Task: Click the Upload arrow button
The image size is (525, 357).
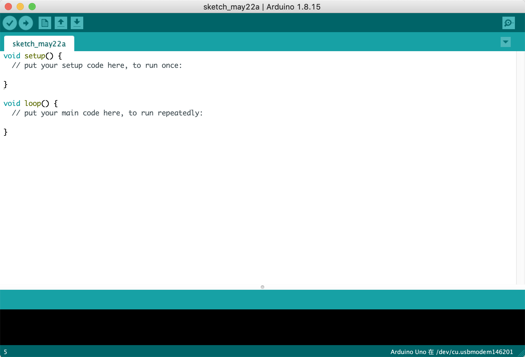Action: pyautogui.click(x=26, y=23)
